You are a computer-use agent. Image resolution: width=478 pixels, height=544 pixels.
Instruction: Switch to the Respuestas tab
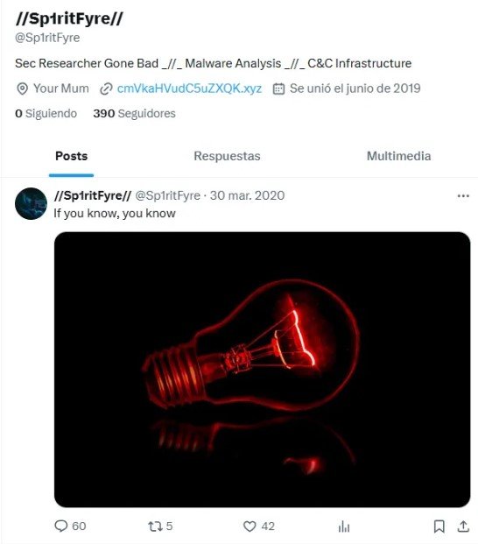227,156
